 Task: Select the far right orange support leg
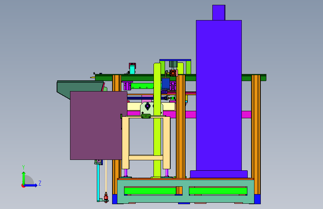click(256, 135)
